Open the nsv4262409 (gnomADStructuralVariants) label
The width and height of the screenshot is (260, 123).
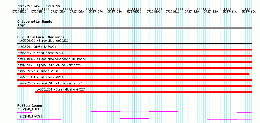tap(50, 83)
